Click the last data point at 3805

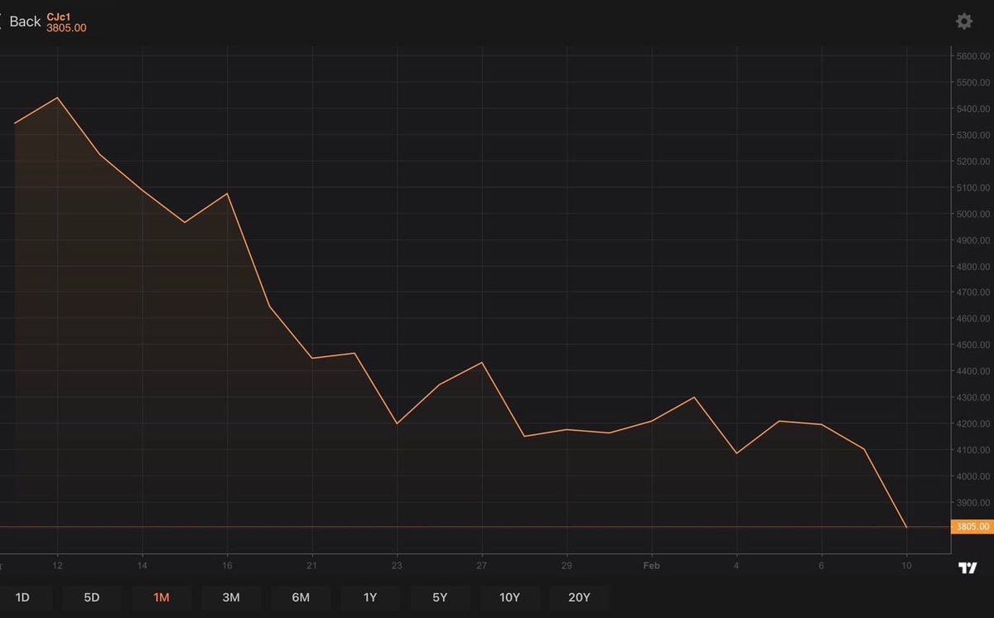907,527
